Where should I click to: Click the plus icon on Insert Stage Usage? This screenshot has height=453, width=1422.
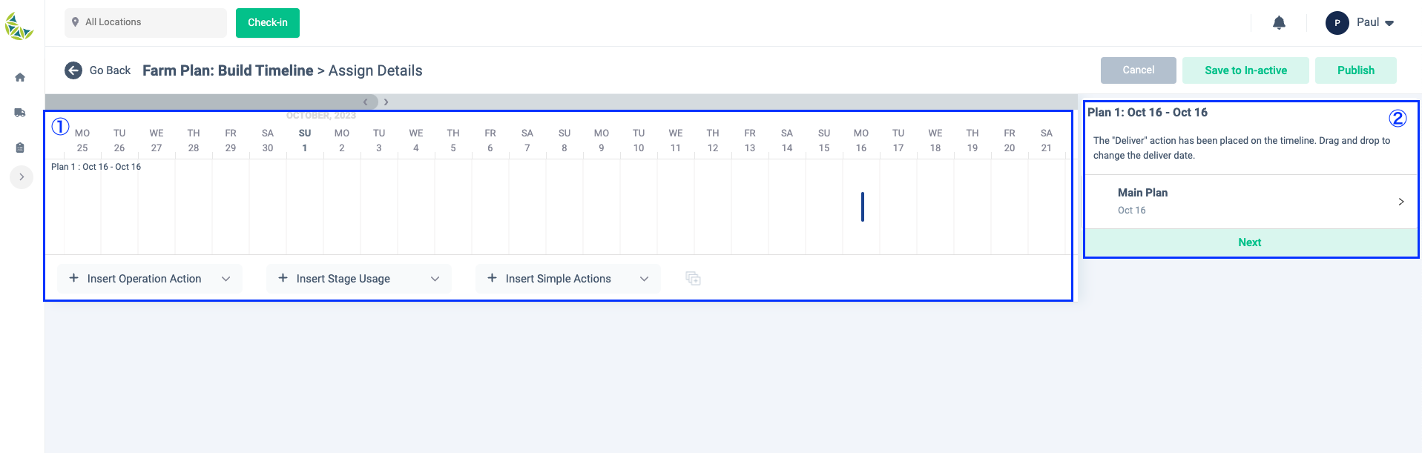click(283, 278)
